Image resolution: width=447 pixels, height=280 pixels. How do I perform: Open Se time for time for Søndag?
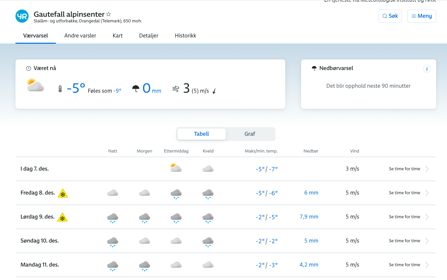point(405,241)
